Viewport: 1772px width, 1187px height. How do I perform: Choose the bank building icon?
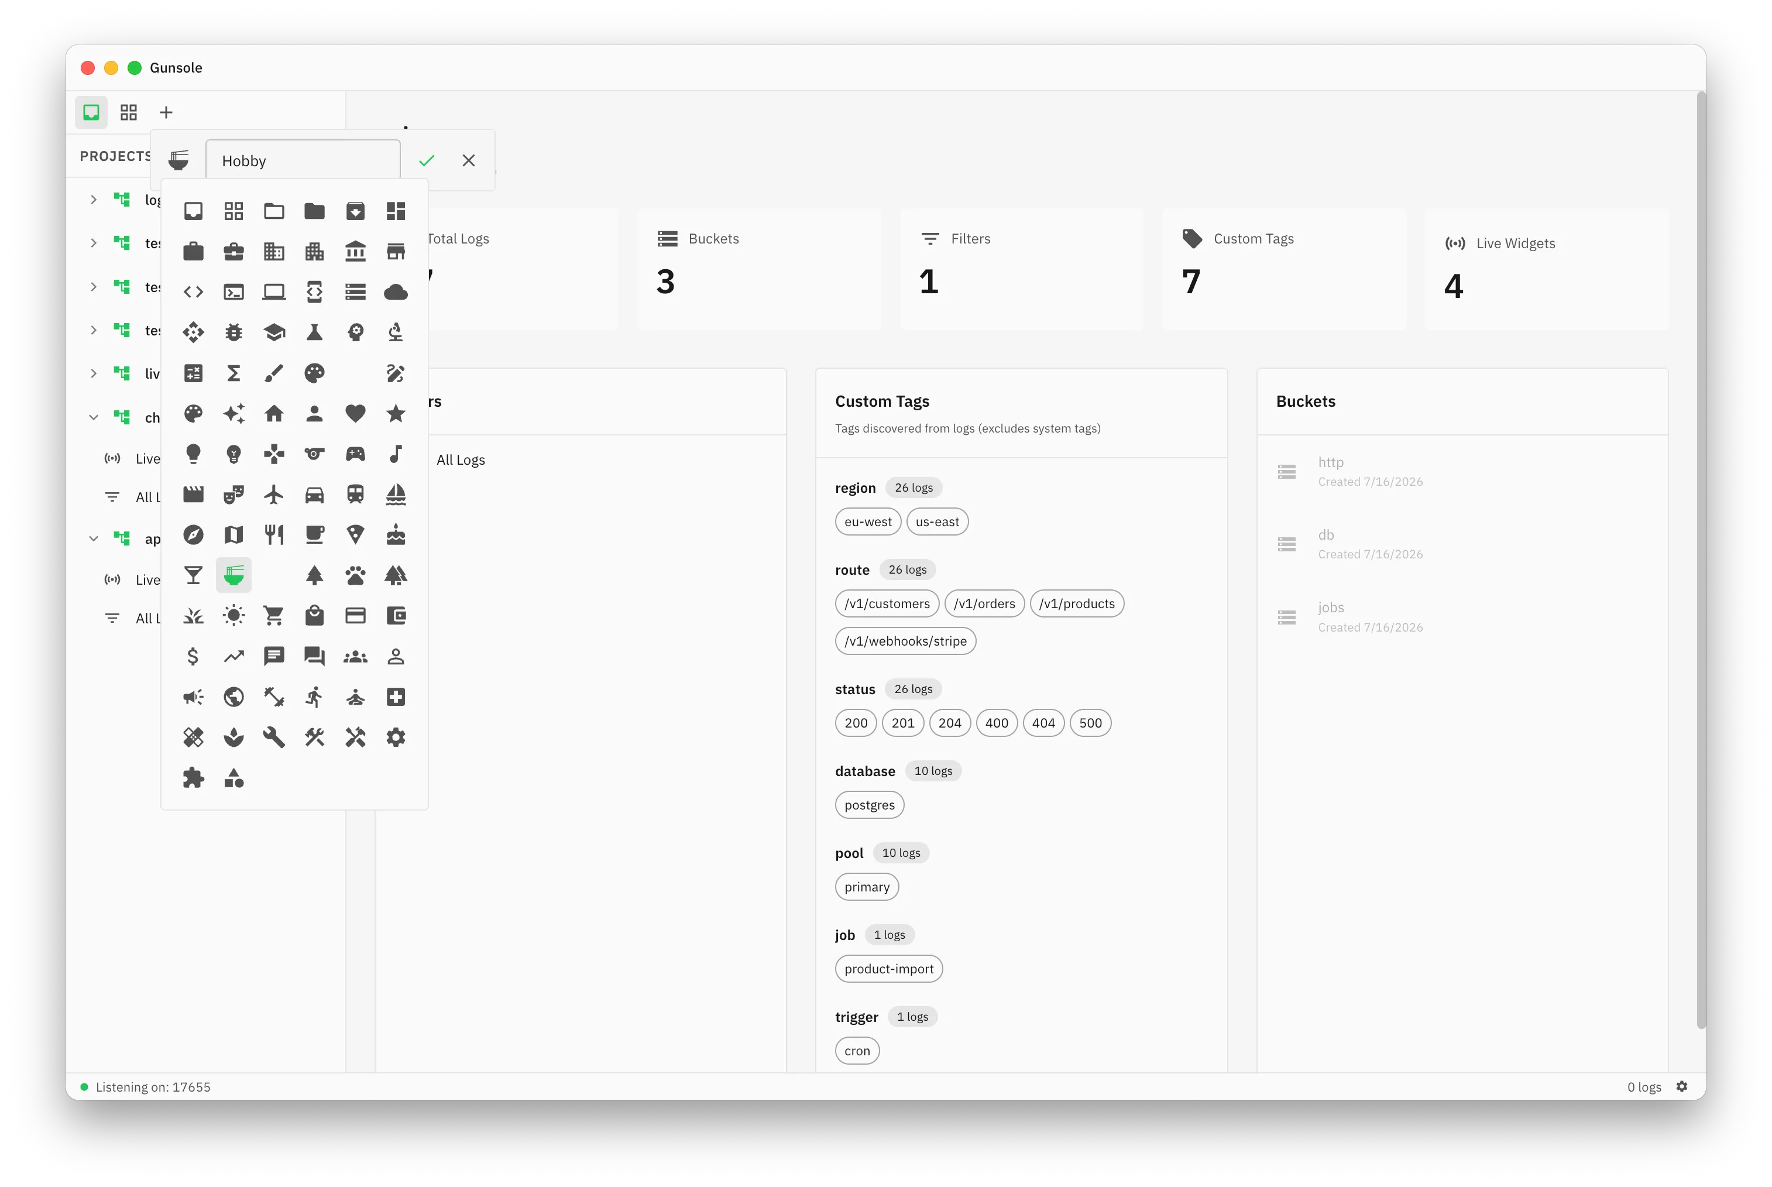point(355,251)
